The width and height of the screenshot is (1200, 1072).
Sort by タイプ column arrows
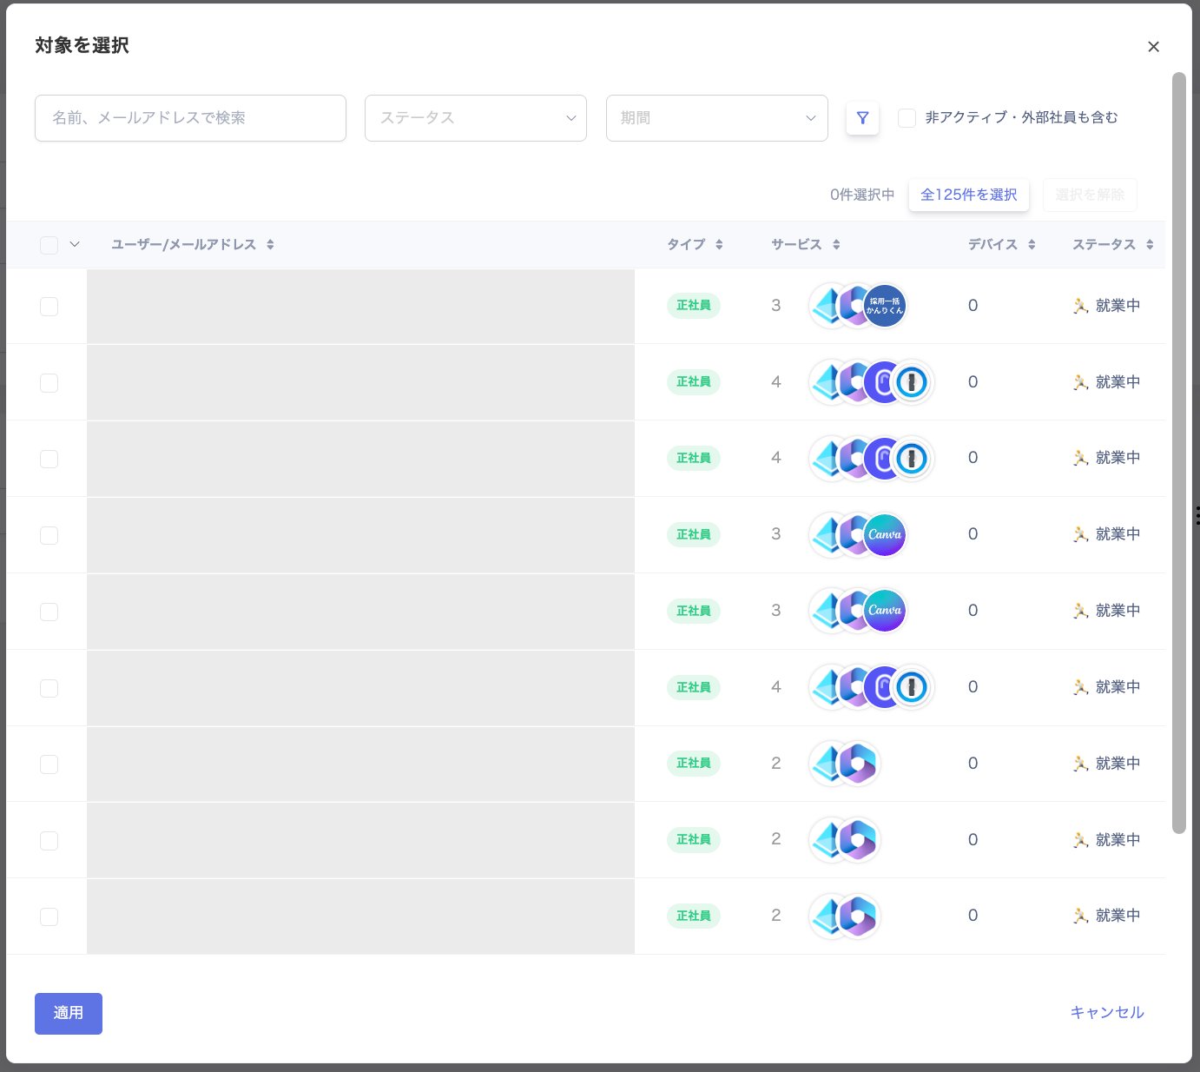719,245
